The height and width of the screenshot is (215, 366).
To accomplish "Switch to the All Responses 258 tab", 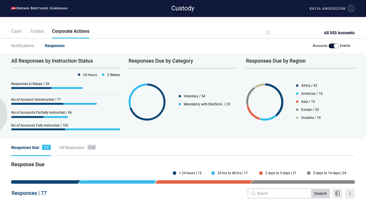I will click(78, 147).
